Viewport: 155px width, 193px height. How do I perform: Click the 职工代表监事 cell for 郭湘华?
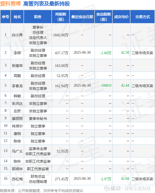(38, 169)
